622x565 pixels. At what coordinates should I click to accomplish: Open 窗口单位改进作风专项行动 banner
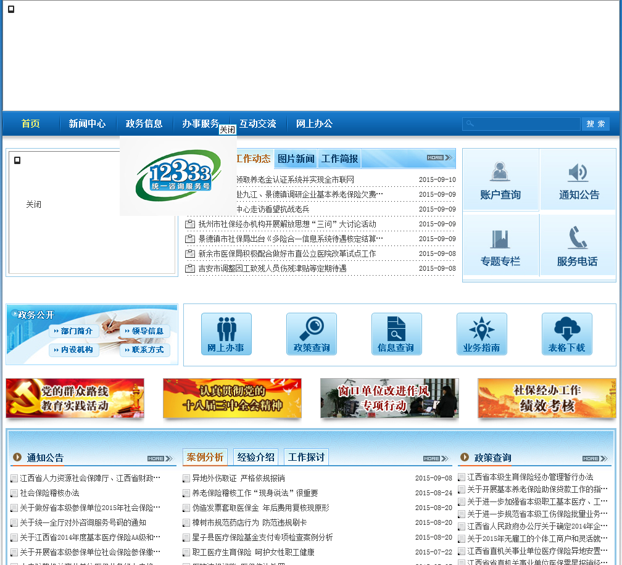(x=389, y=398)
